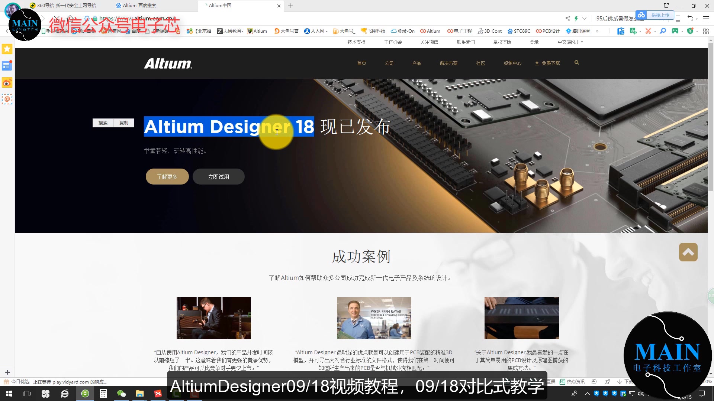Click the blue password key icon
714x401 pixels.
click(663, 31)
